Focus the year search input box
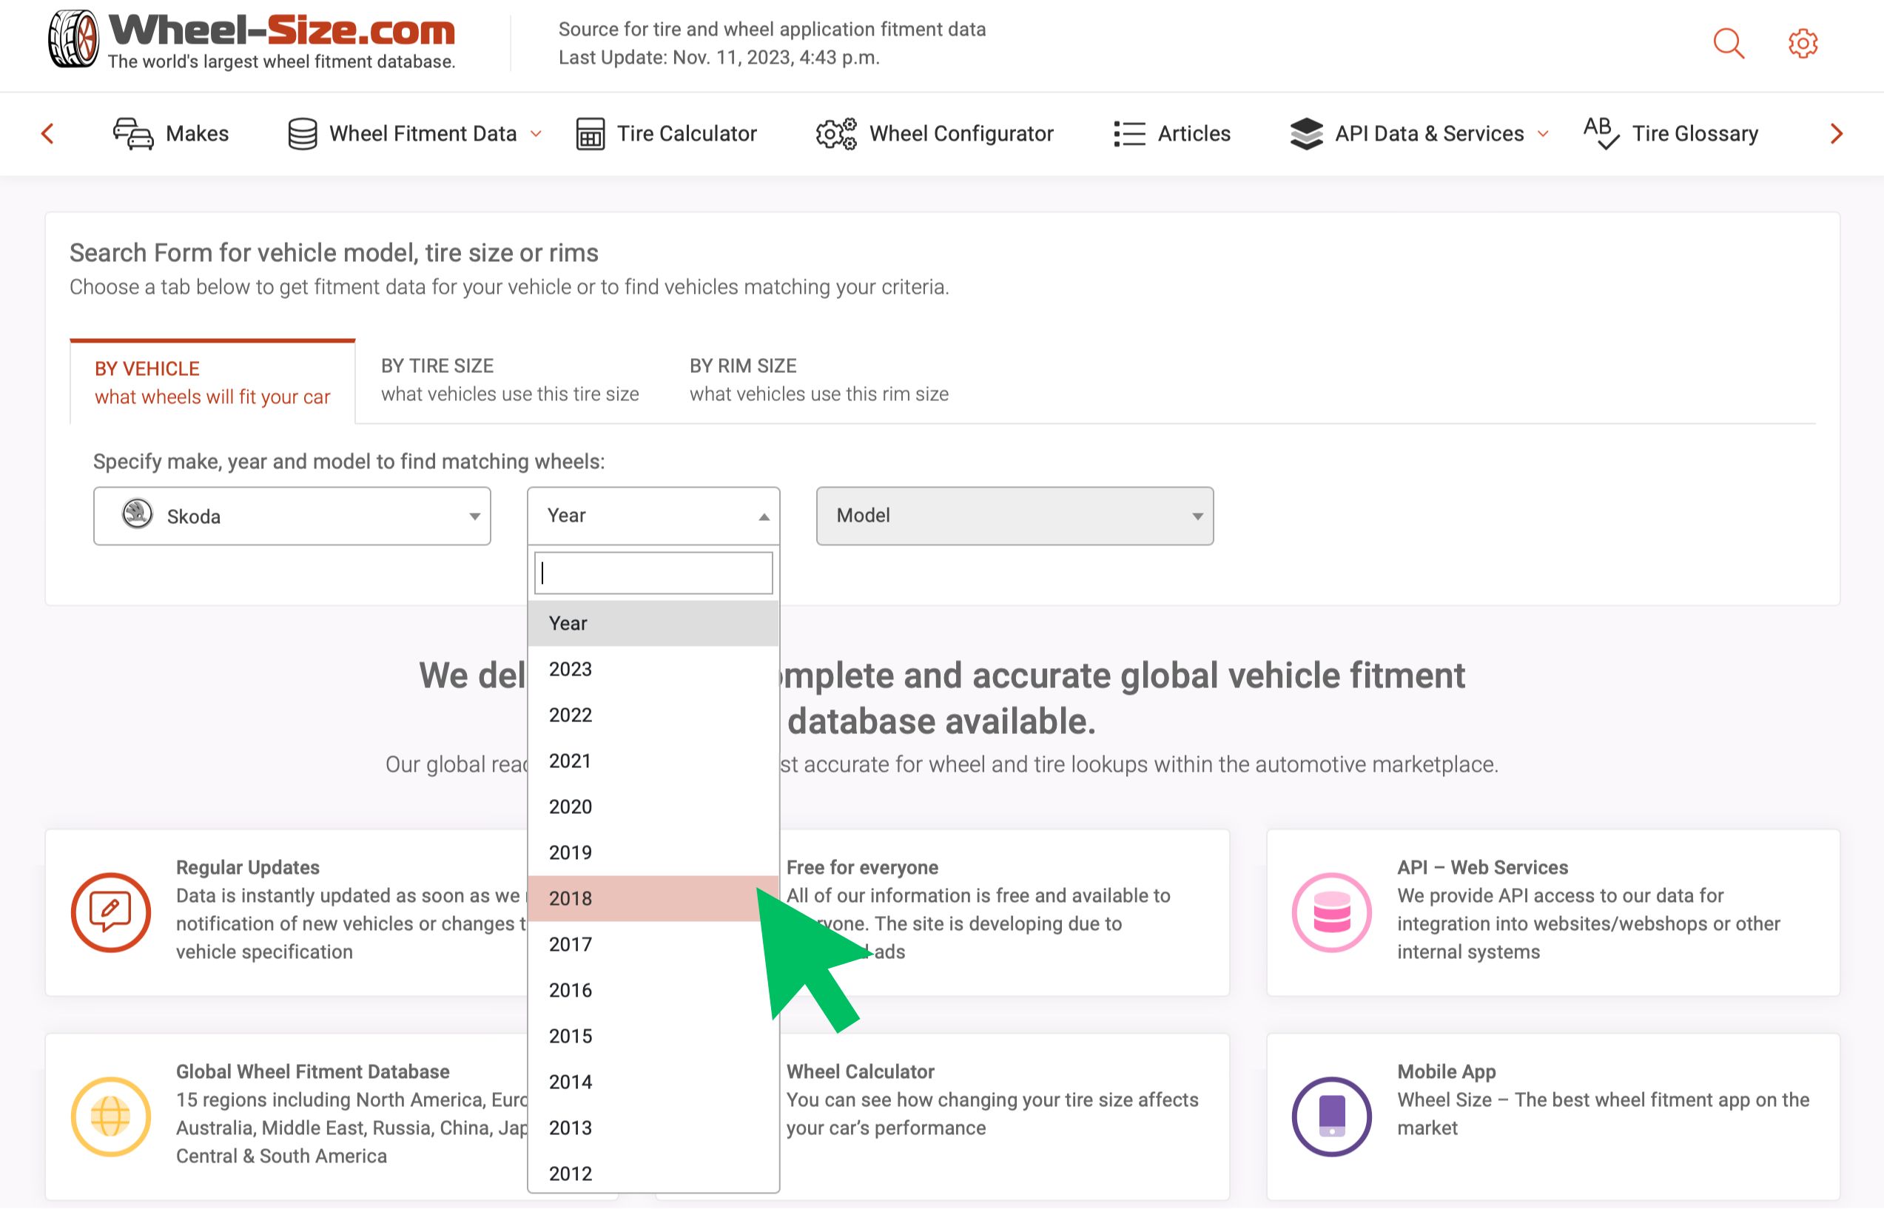1884x1209 pixels. [653, 573]
